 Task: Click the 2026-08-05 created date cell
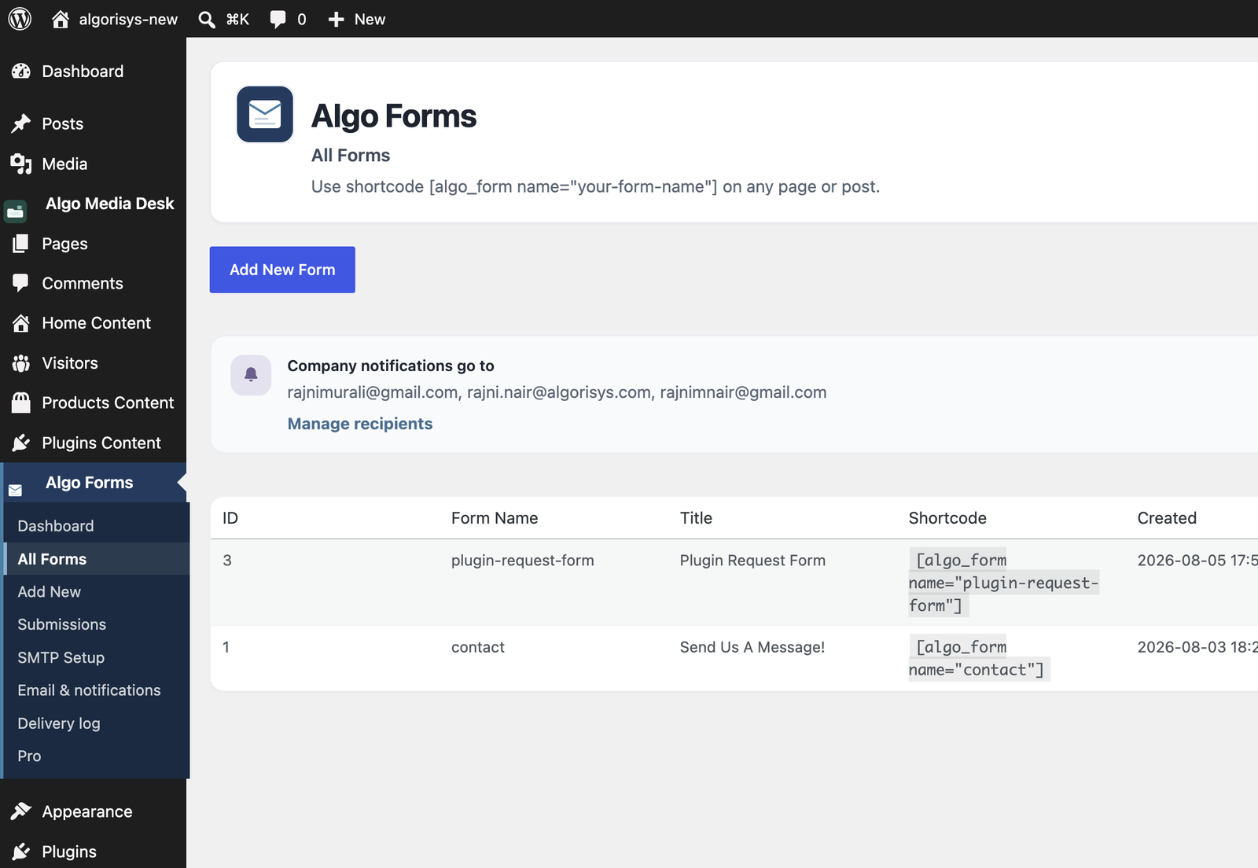(1197, 561)
